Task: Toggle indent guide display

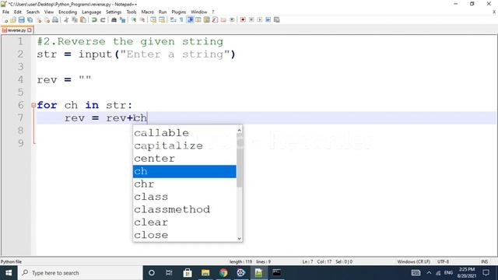Action: pos(190,19)
